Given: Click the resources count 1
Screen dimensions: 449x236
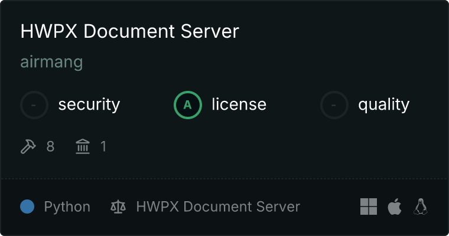Looking at the screenshot, I should click(x=103, y=146).
